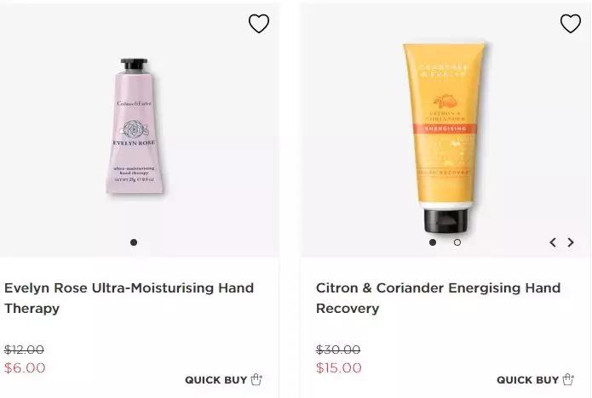The image size is (592, 398).
Task: Open the pink Evelyn Rose tube image
Action: (x=135, y=126)
